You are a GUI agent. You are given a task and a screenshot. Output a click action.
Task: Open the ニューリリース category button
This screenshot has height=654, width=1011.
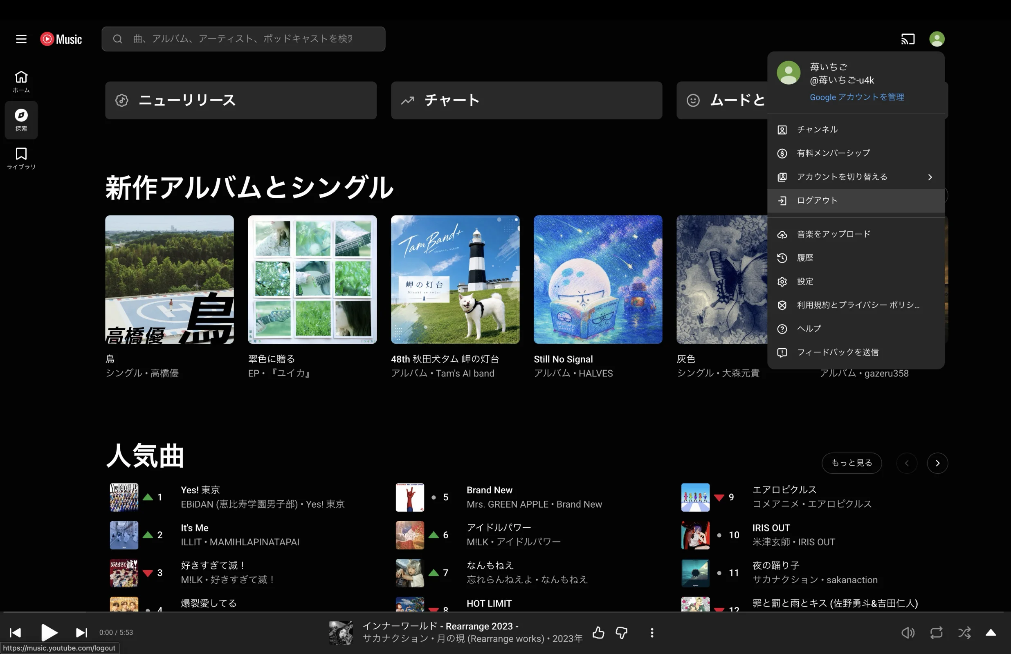pos(241,101)
